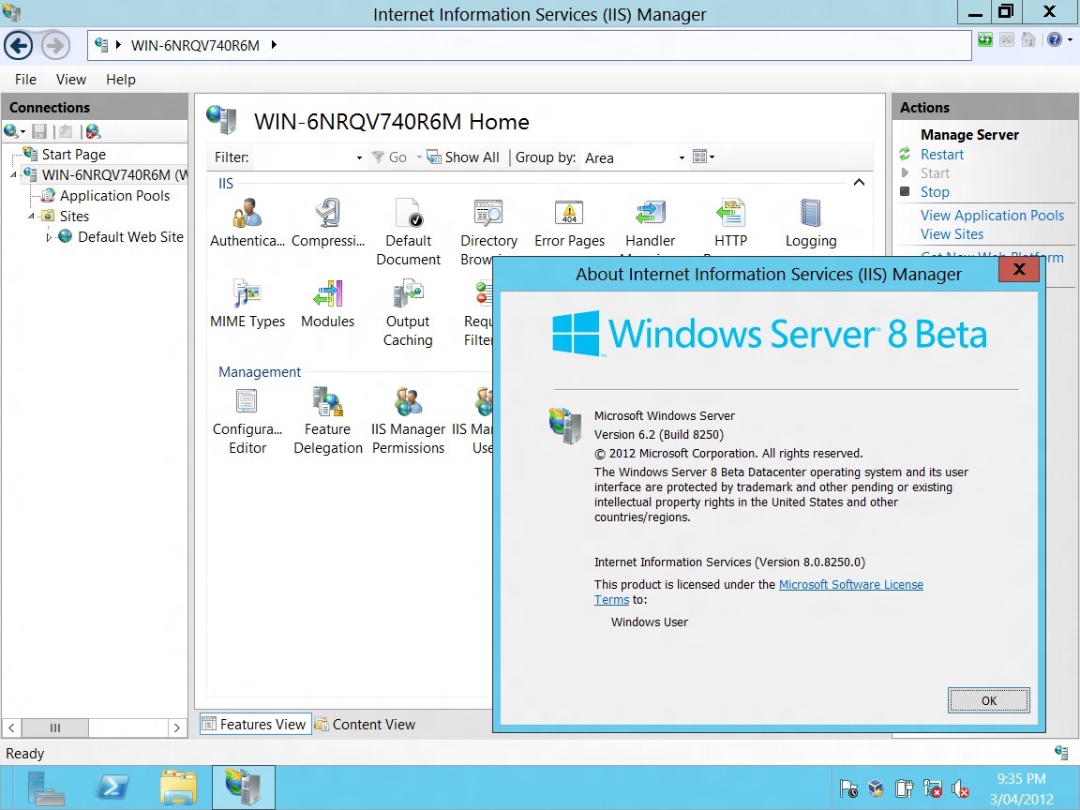Image resolution: width=1080 pixels, height=810 pixels.
Task: Open the Help icon dropdown arrow
Action: pyautogui.click(x=1070, y=40)
